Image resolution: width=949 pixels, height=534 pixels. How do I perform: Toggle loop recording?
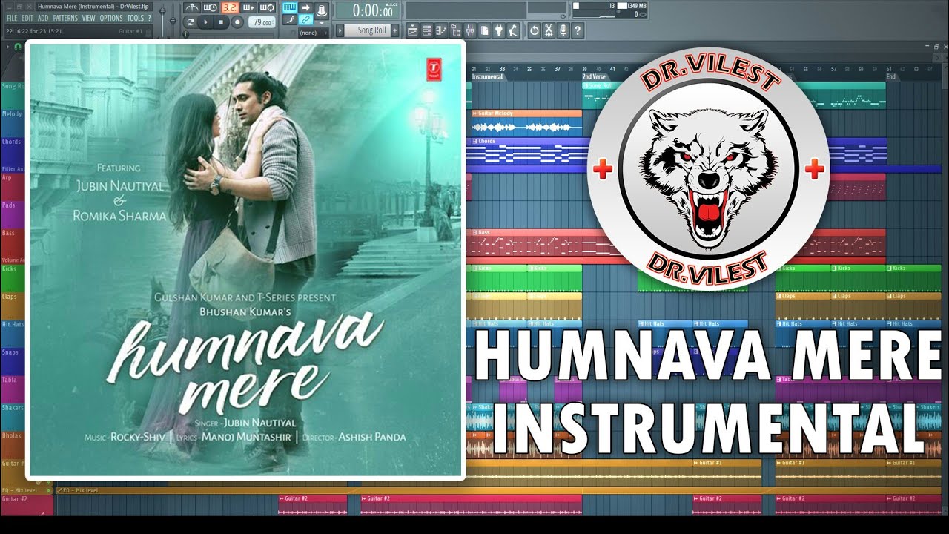(x=267, y=7)
